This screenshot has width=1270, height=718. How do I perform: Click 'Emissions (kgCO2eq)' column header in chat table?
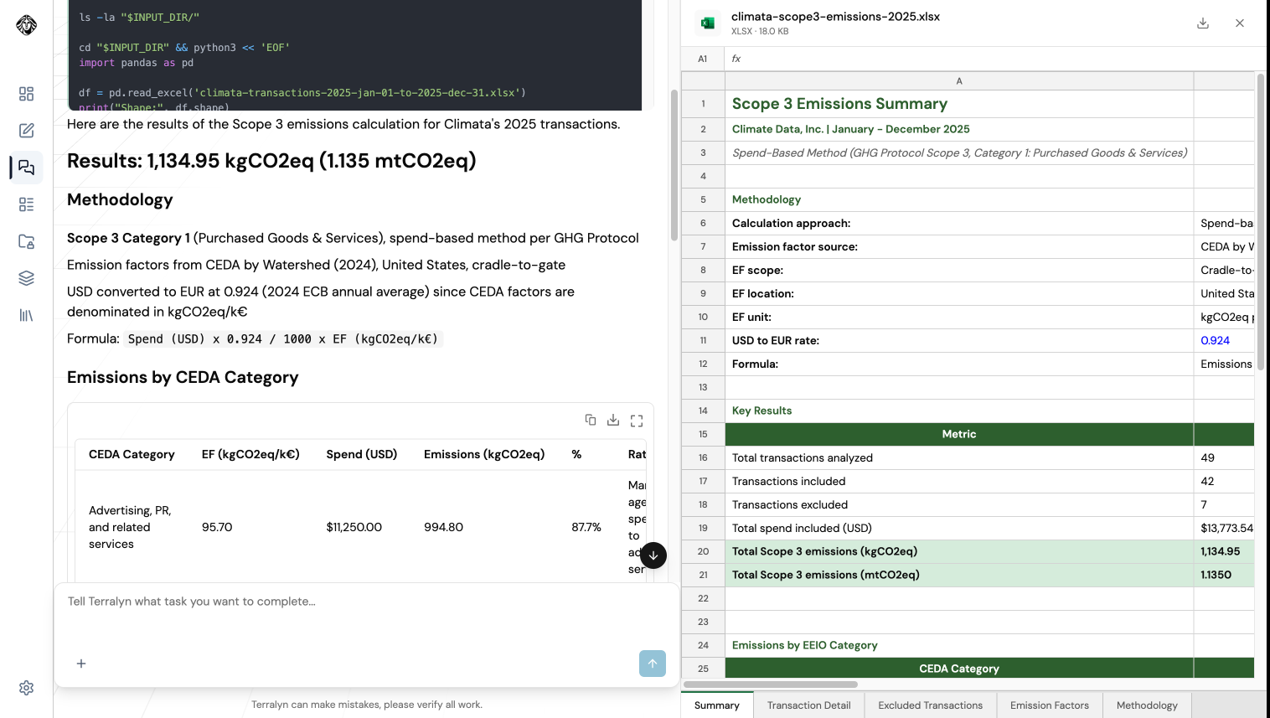484,454
